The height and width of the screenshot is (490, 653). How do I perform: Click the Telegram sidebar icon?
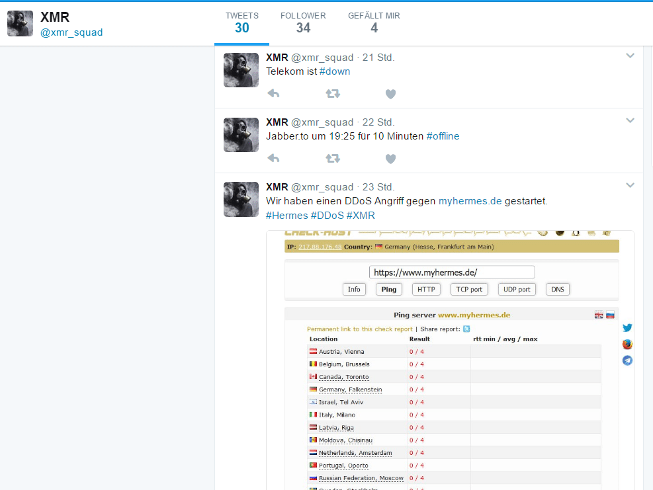click(x=627, y=360)
